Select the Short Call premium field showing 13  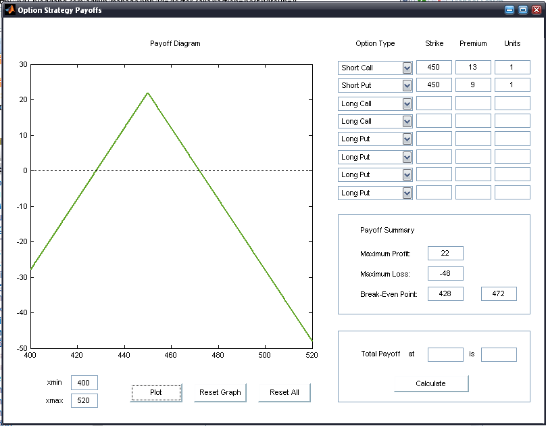point(473,67)
